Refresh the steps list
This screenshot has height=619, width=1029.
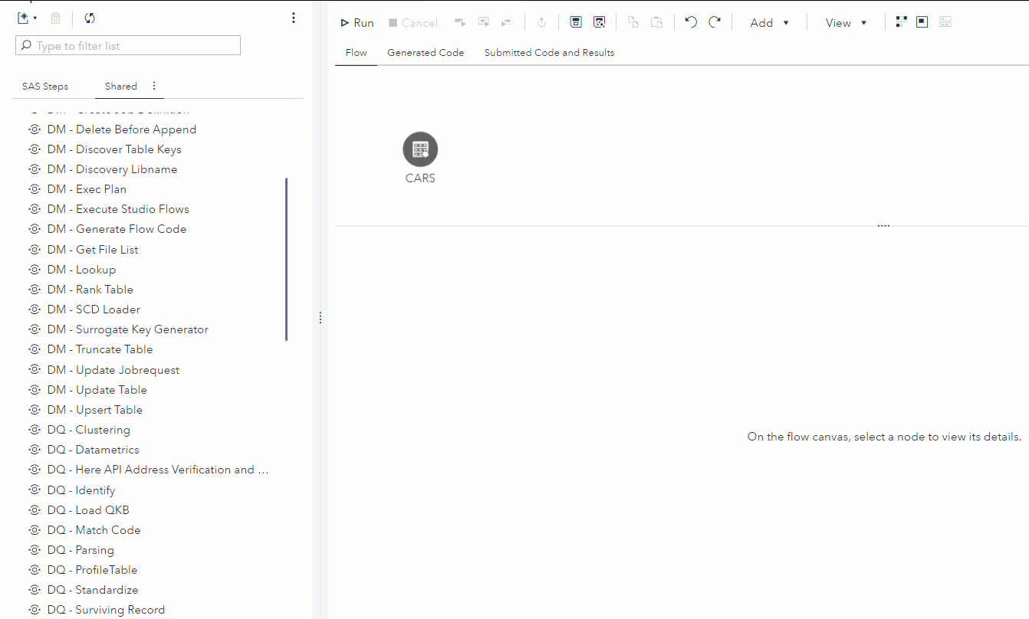pyautogui.click(x=90, y=18)
